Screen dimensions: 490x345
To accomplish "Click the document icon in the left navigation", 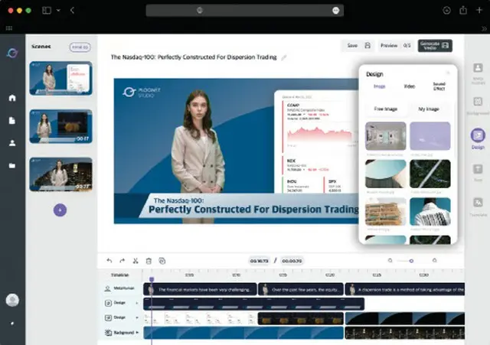I will coord(12,121).
